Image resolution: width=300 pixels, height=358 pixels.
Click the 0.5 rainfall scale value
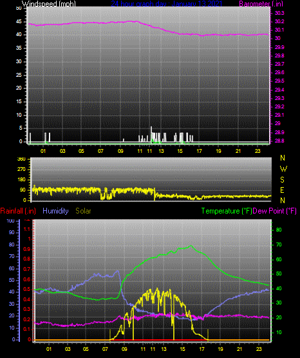(27, 289)
